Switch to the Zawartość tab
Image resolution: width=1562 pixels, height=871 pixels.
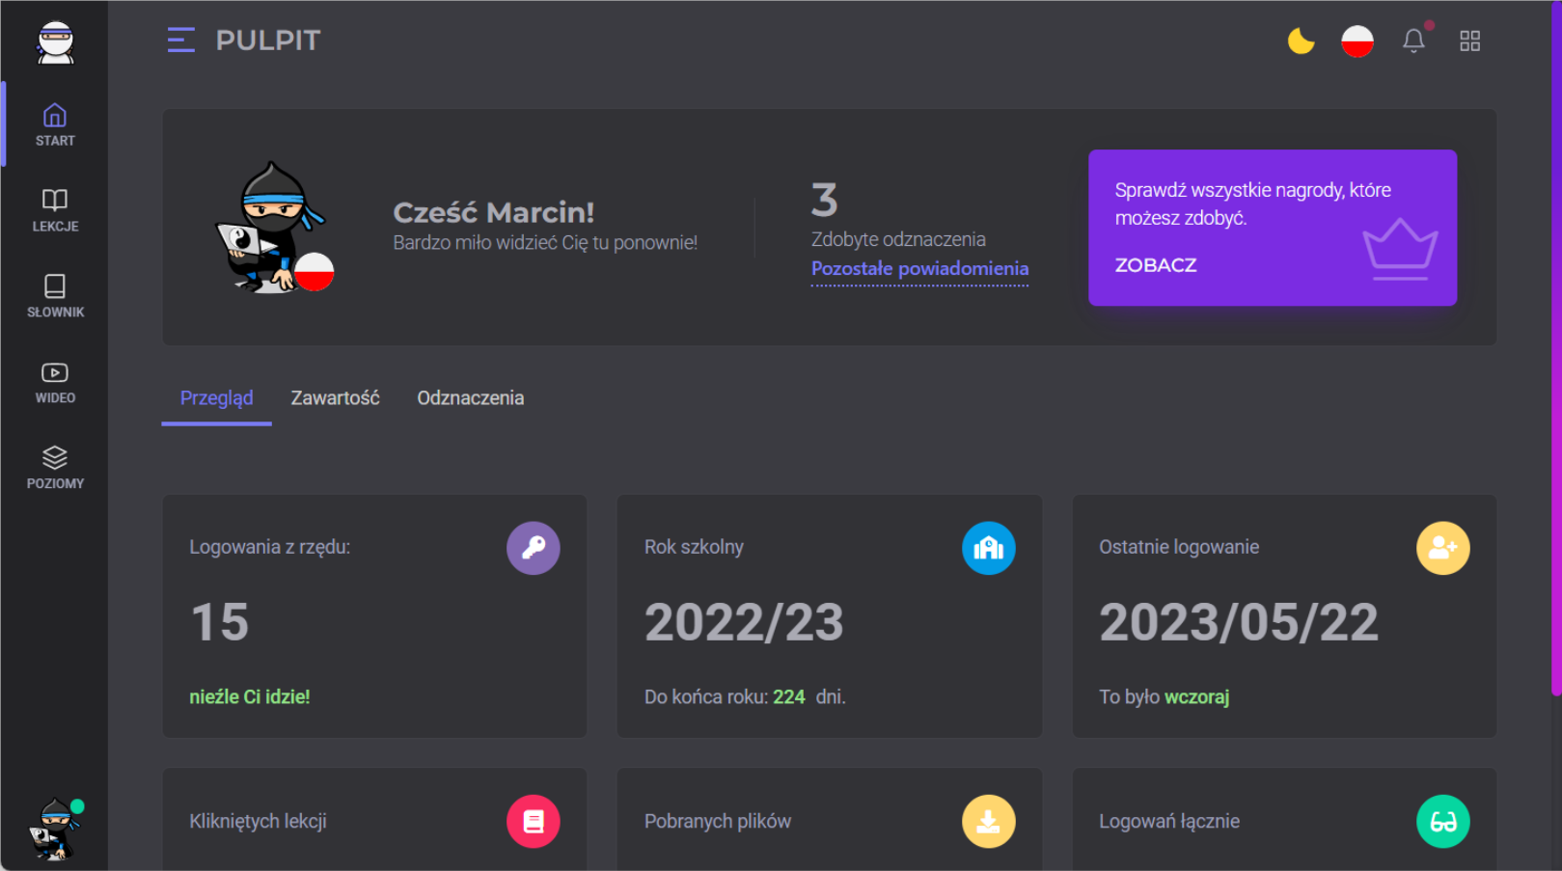point(335,398)
